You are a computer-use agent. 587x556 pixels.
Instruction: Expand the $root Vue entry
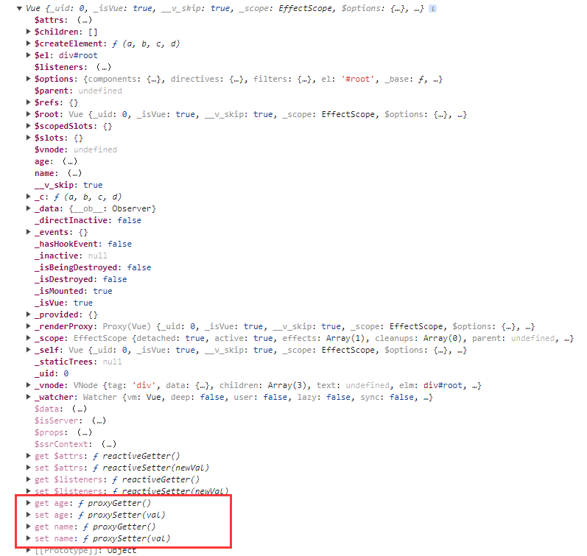point(28,114)
